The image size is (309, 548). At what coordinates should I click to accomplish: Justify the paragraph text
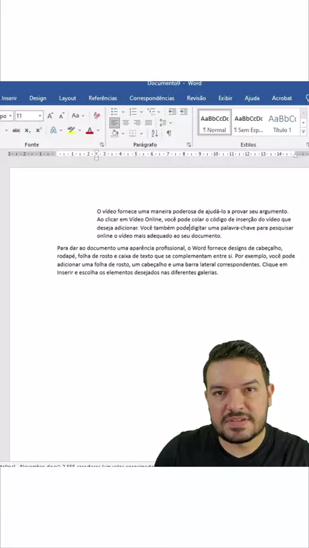pos(148,123)
